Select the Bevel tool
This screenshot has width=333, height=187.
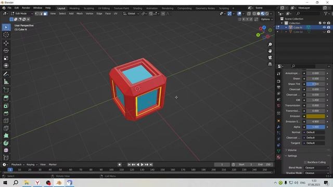point(6,113)
